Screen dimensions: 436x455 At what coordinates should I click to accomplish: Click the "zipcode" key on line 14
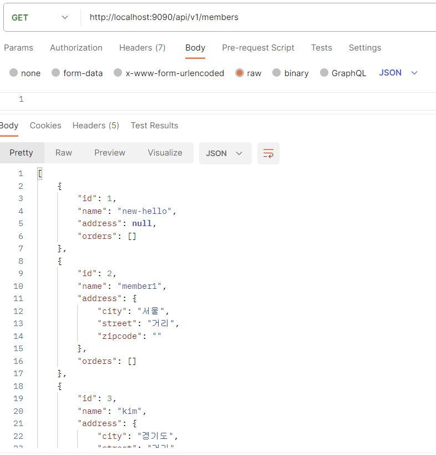119,336
